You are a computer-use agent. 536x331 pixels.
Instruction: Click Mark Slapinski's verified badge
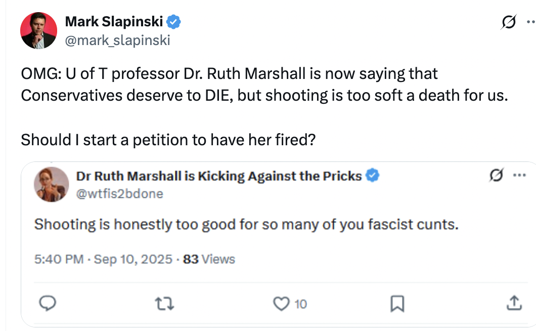(x=174, y=22)
